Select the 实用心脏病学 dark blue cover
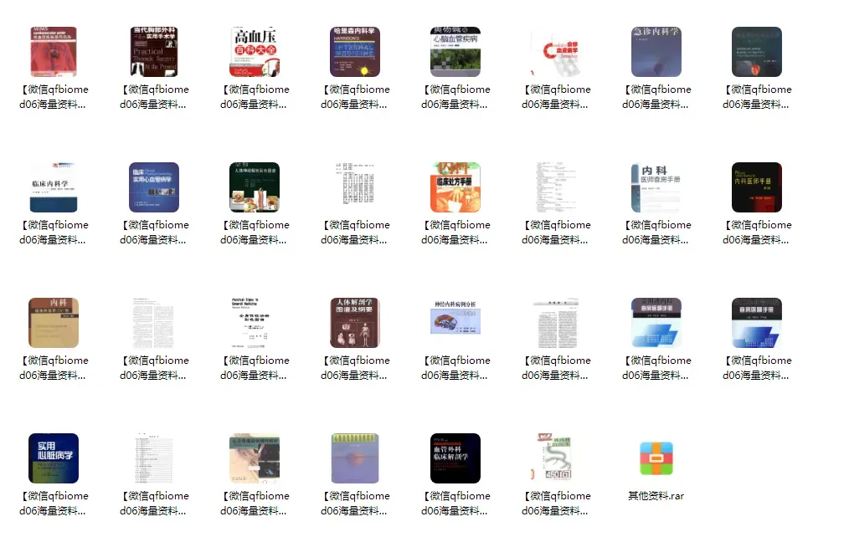This screenshot has height=537, width=844. [x=54, y=458]
